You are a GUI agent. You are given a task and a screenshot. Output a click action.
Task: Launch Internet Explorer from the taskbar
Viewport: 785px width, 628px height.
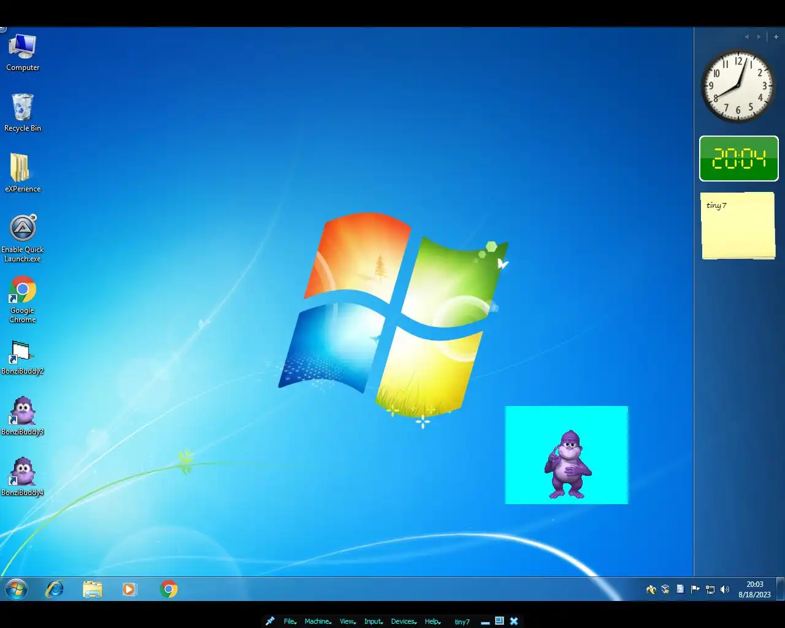click(55, 589)
